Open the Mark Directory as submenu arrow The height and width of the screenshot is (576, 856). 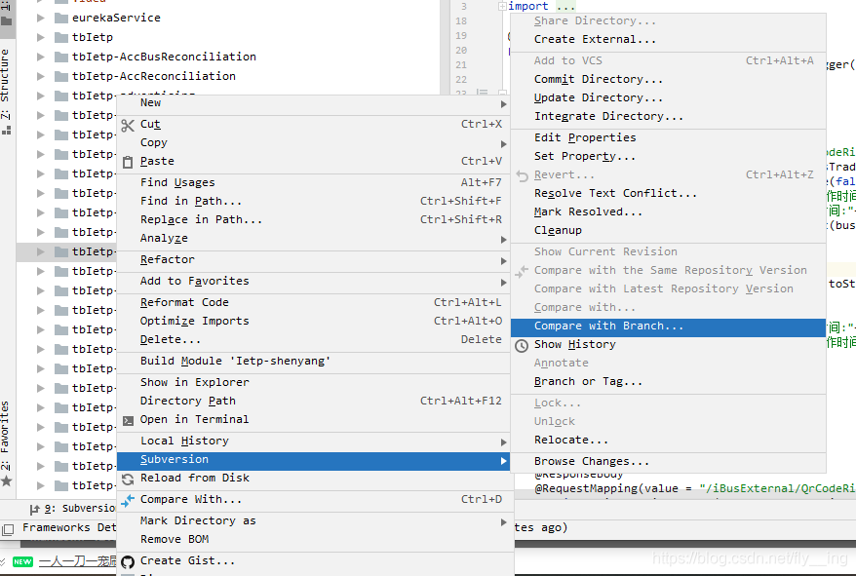pyautogui.click(x=503, y=522)
